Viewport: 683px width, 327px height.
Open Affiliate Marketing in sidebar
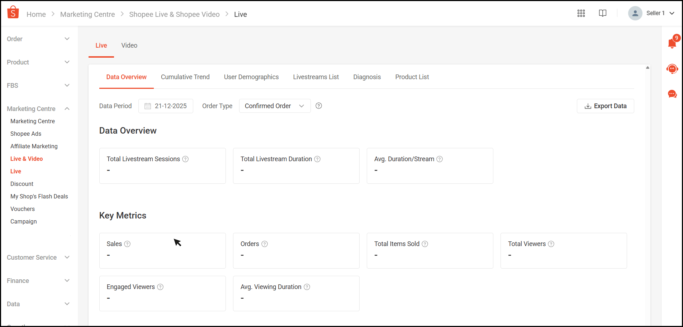(34, 146)
